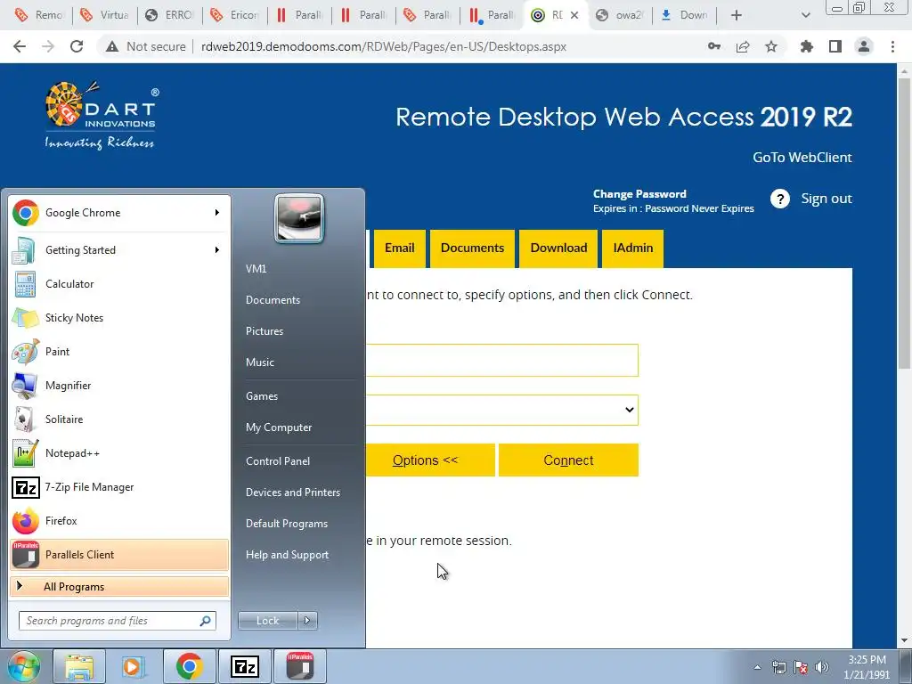
Task: Click the network tray icon
Action: tap(778, 668)
